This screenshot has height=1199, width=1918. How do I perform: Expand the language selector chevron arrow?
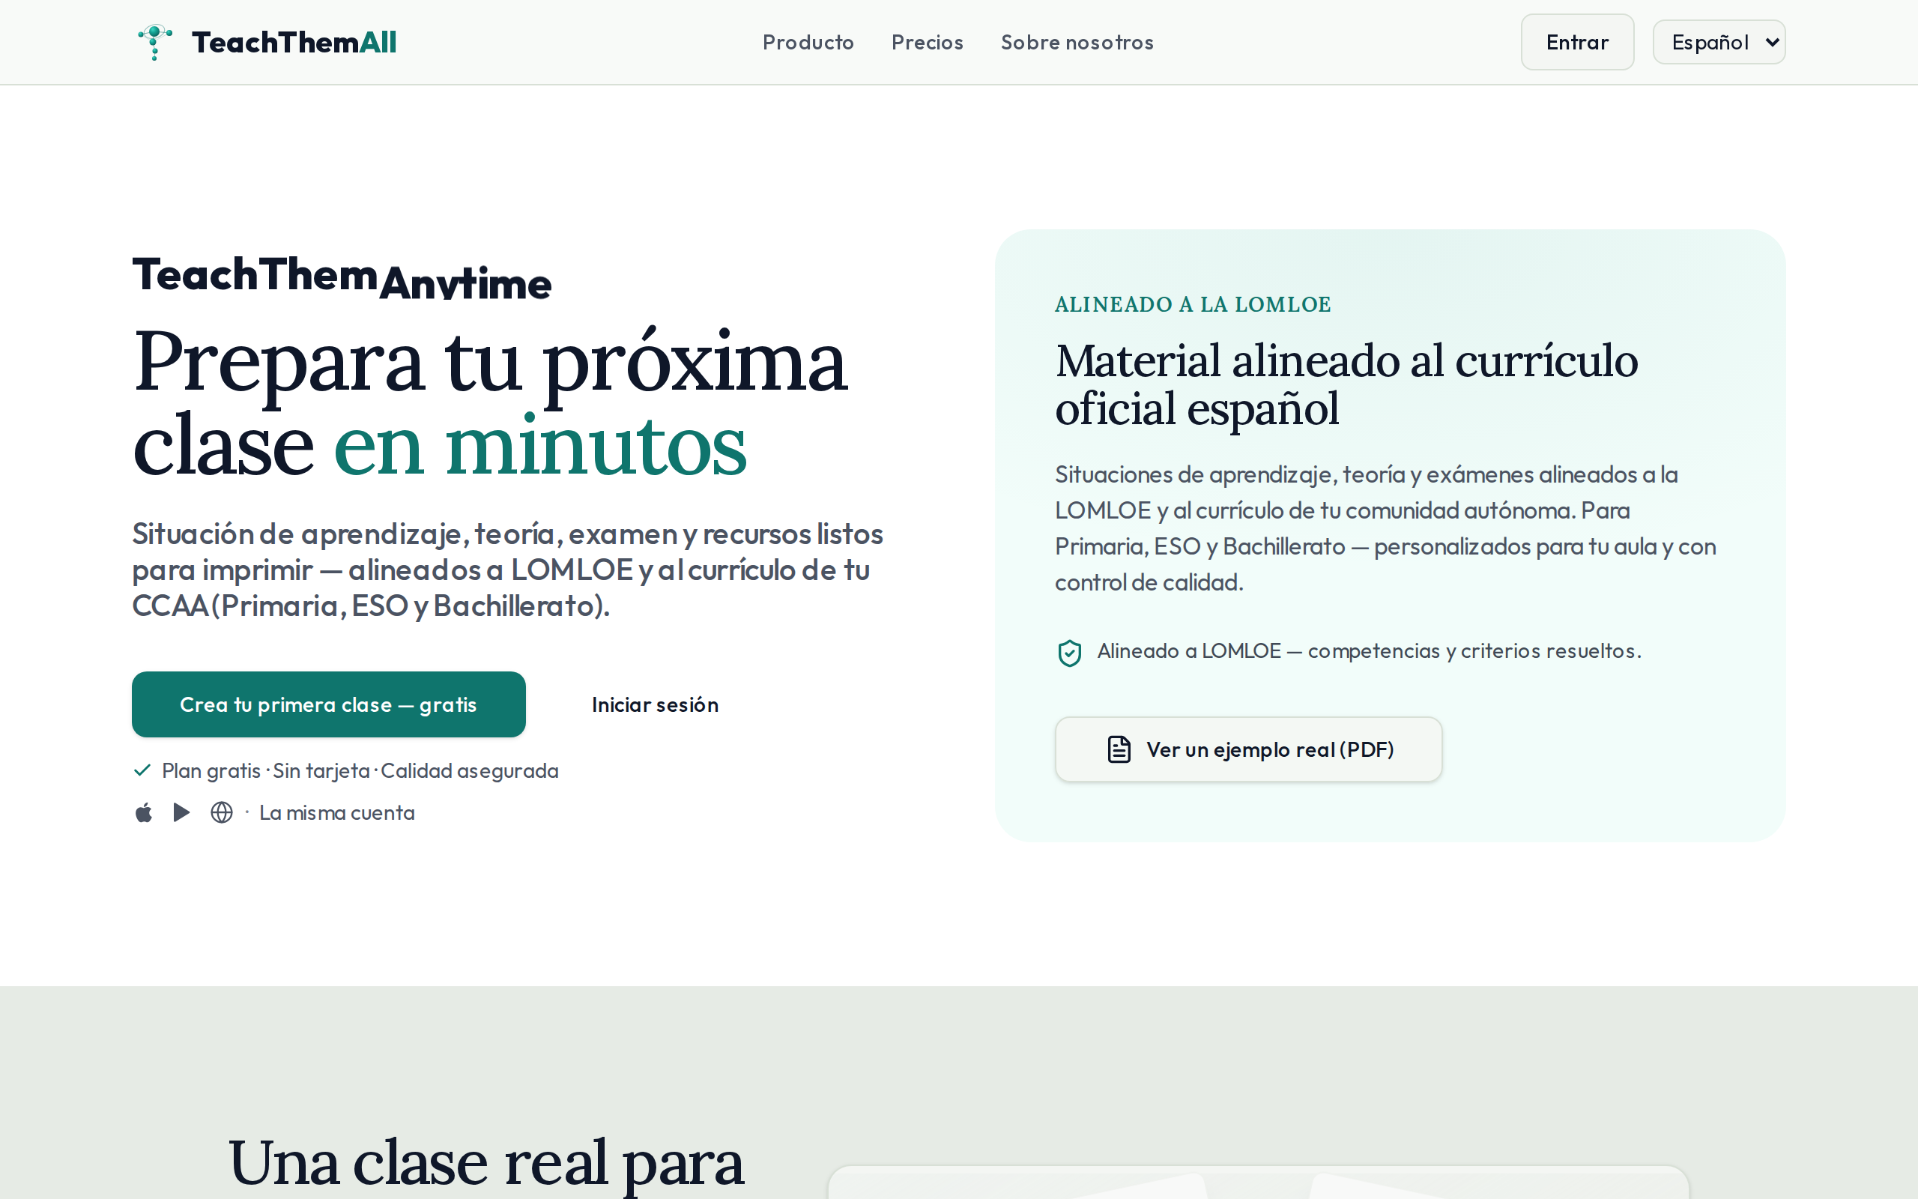[x=1772, y=42]
